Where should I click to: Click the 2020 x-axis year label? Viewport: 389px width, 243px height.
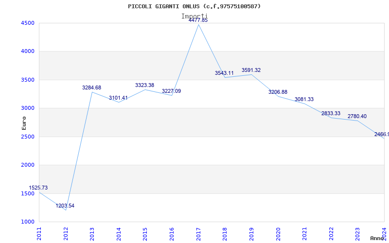click(x=278, y=234)
